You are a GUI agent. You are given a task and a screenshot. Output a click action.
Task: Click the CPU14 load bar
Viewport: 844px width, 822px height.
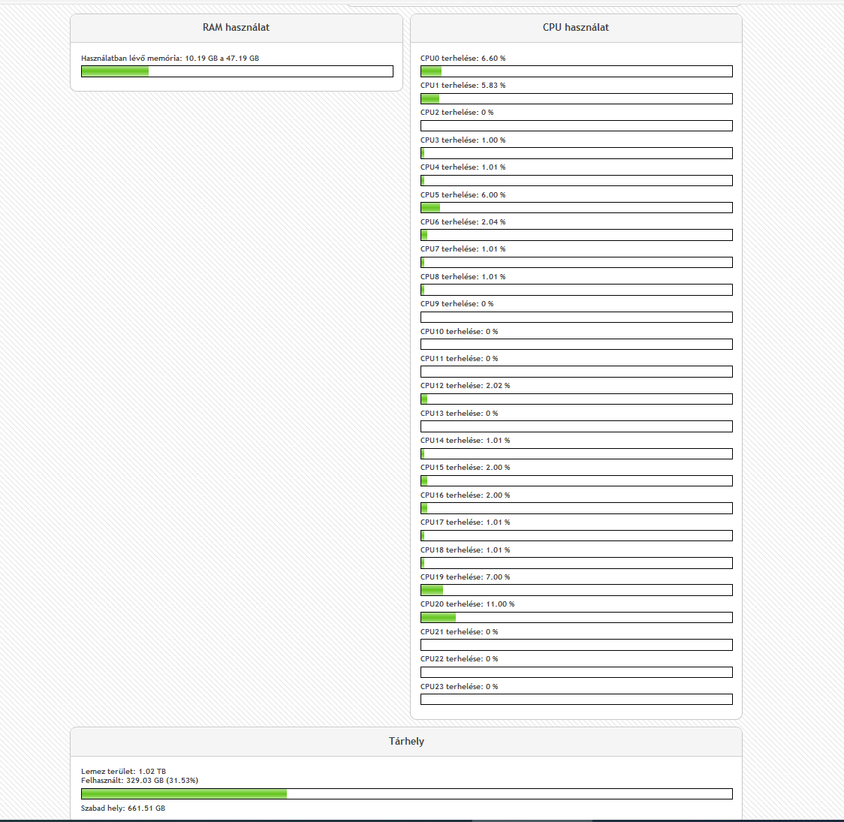click(577, 454)
